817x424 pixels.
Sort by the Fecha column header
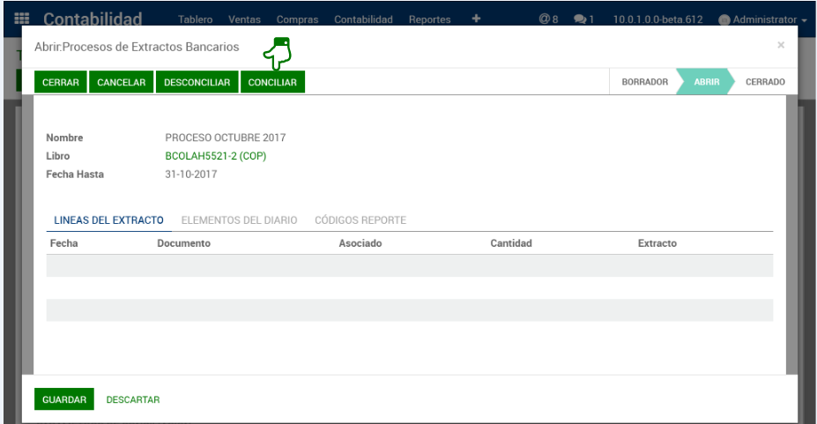pos(64,243)
